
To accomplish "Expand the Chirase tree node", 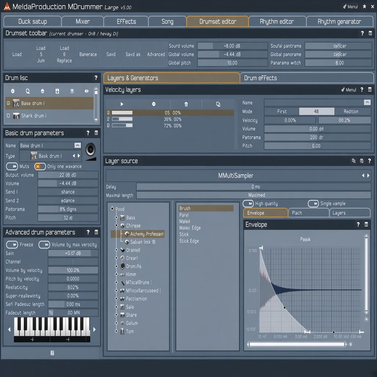I will click(116, 226).
